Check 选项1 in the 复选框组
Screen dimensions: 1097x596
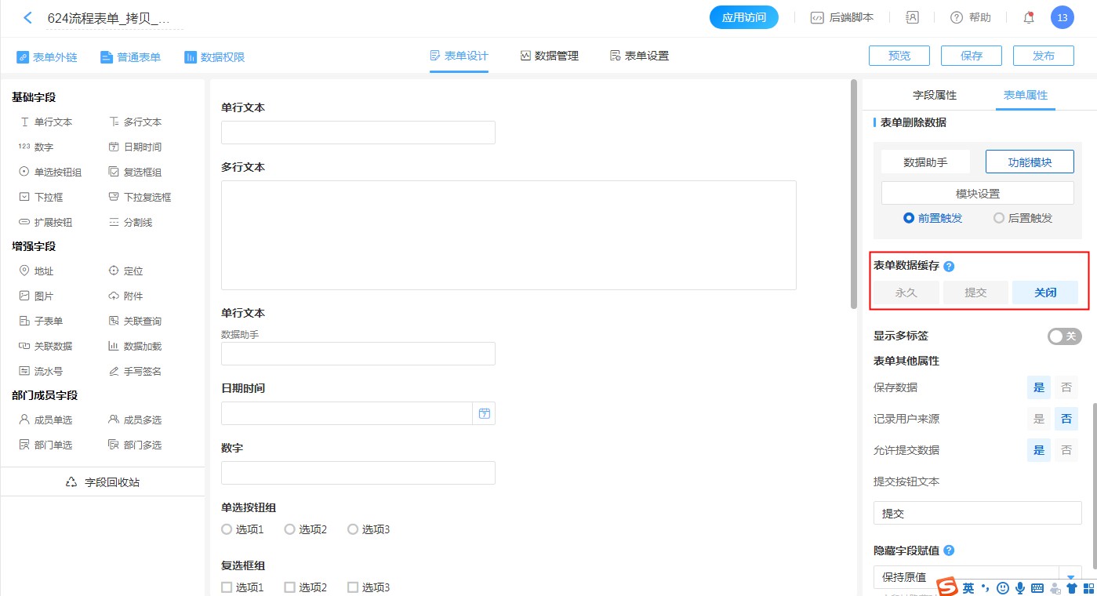[x=227, y=587]
